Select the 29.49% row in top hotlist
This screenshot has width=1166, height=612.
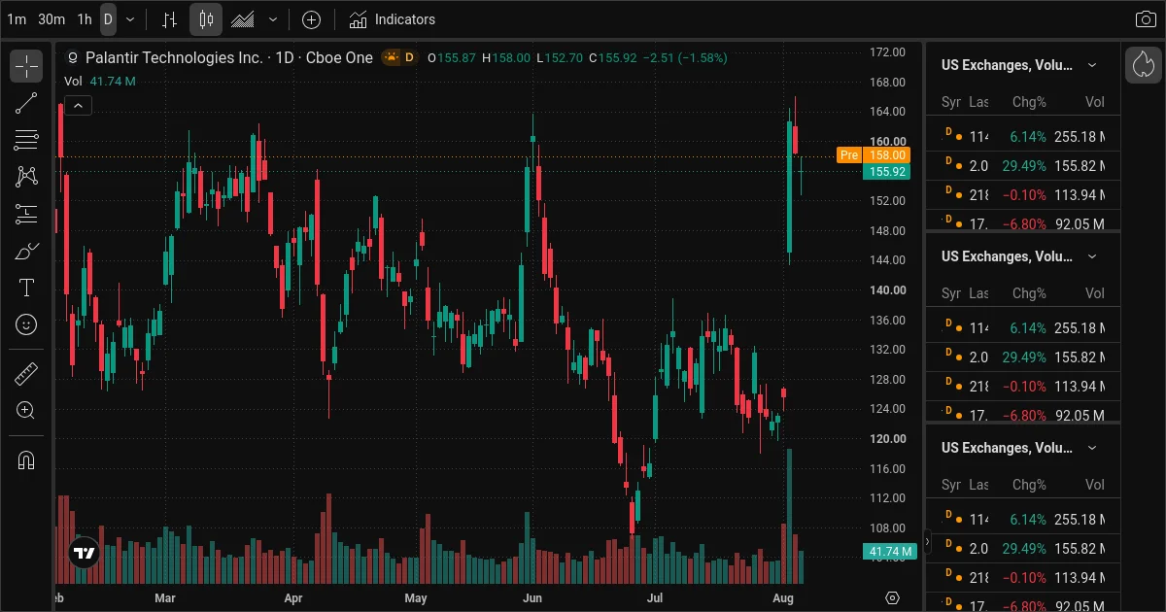[1023, 166]
